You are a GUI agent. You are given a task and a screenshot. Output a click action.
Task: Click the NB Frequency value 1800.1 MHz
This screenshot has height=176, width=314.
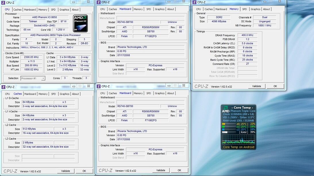tap(265, 25)
